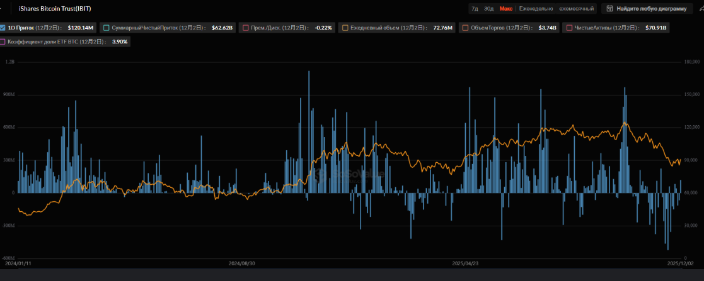Enable Коэффициент доли ETF BTC checkbox
The height and width of the screenshot is (281, 704).
tap(3, 41)
